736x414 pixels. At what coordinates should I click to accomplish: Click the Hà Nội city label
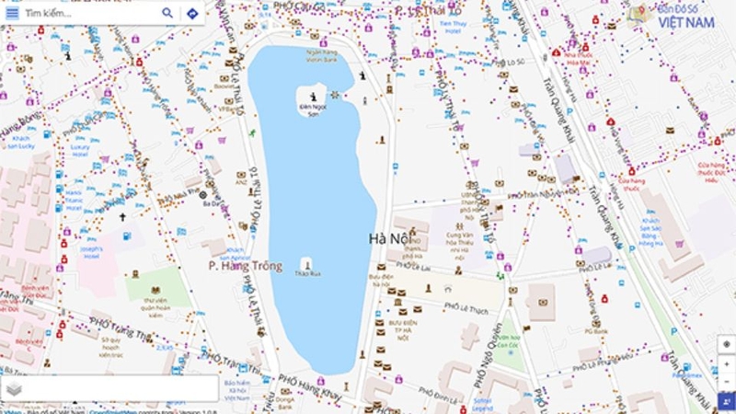click(390, 239)
